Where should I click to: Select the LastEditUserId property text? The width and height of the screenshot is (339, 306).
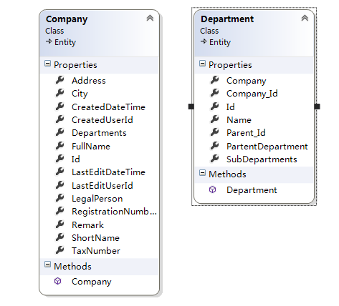102,186
